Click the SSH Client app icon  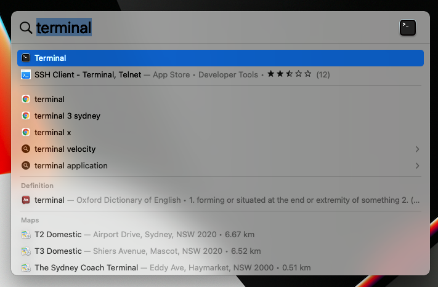point(26,75)
